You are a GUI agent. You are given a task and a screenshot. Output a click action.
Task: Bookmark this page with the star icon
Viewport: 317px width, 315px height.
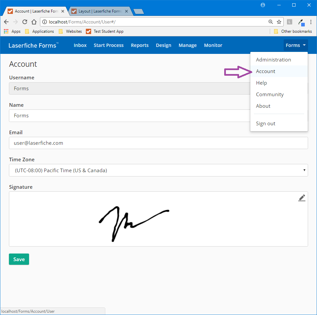click(279, 22)
